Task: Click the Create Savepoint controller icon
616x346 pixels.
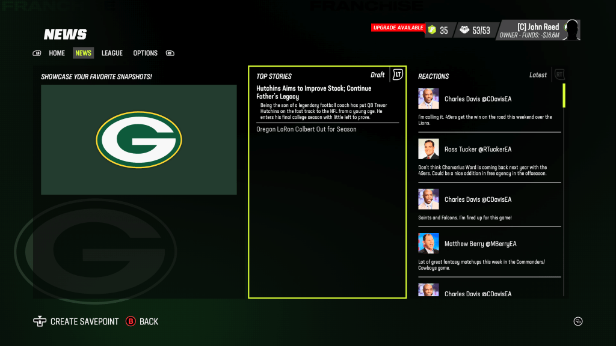Action: [40, 321]
